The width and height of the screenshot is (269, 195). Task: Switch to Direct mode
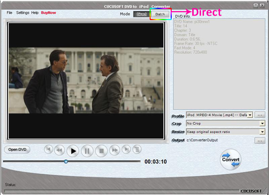tap(141, 14)
